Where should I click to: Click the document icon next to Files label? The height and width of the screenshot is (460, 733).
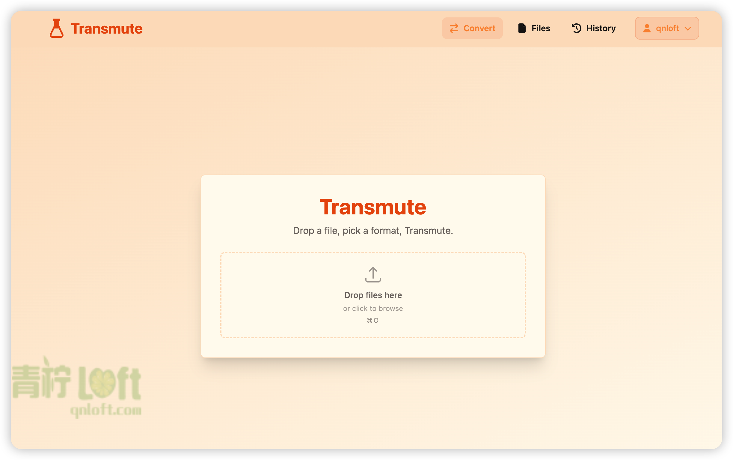coord(522,28)
